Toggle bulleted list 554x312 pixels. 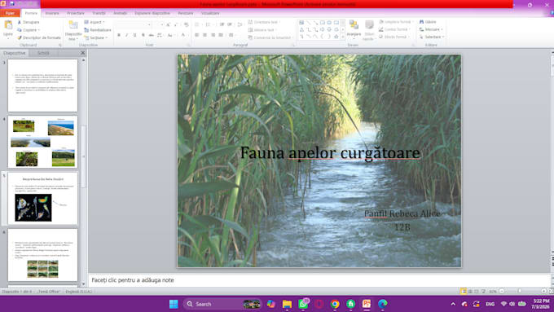click(198, 24)
